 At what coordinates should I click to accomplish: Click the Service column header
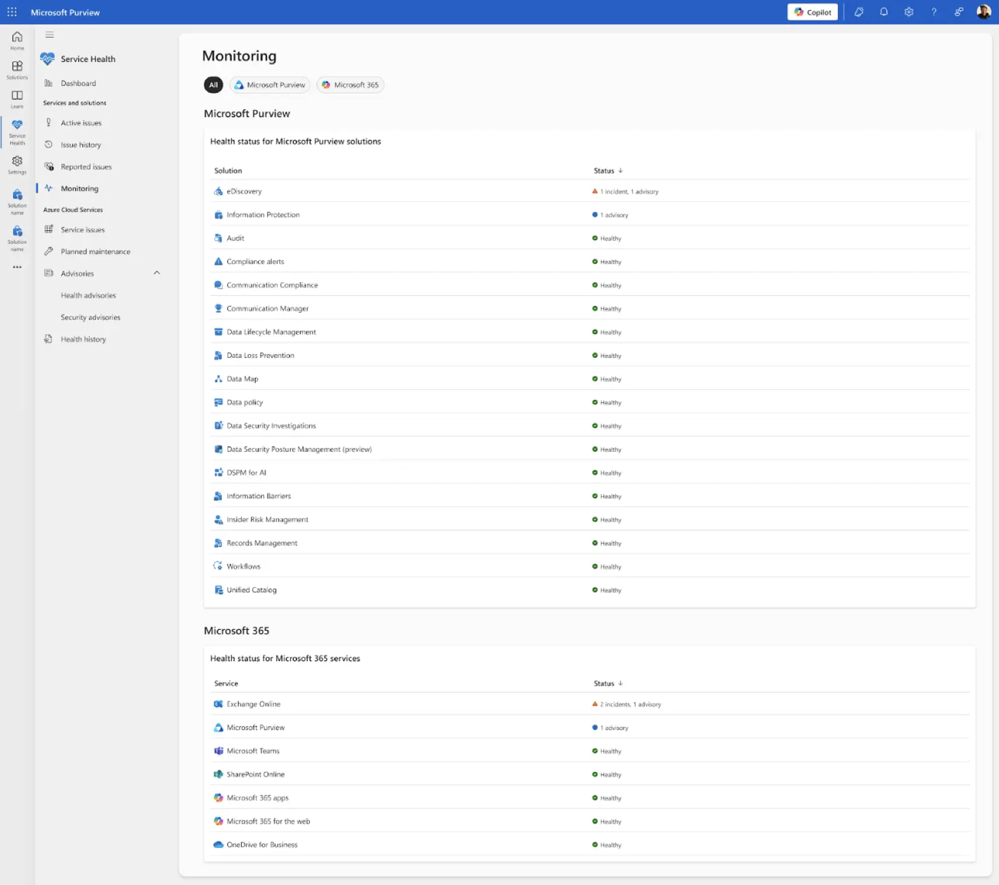click(226, 683)
